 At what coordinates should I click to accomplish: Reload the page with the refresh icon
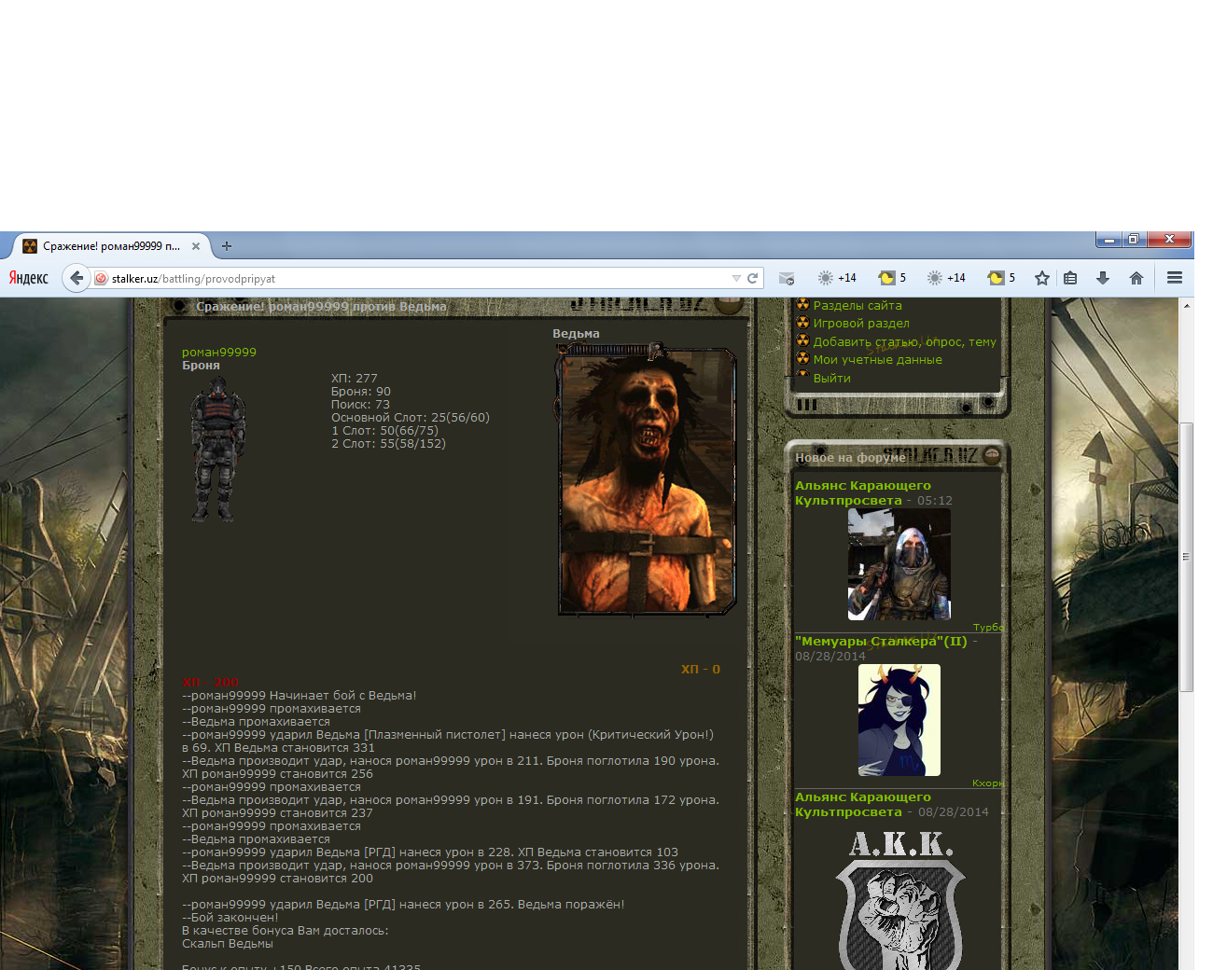coord(752,278)
